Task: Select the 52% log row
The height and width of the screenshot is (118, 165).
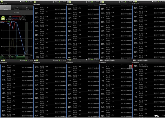Action: (17, 115)
